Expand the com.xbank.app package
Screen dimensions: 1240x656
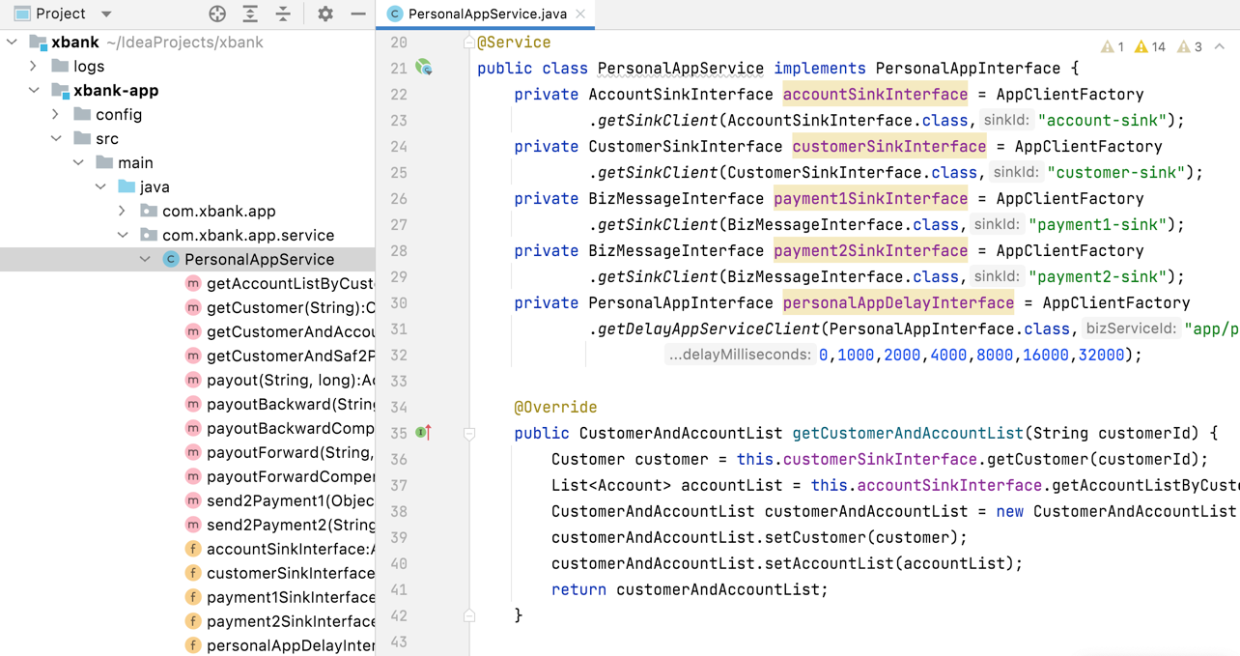pos(123,211)
